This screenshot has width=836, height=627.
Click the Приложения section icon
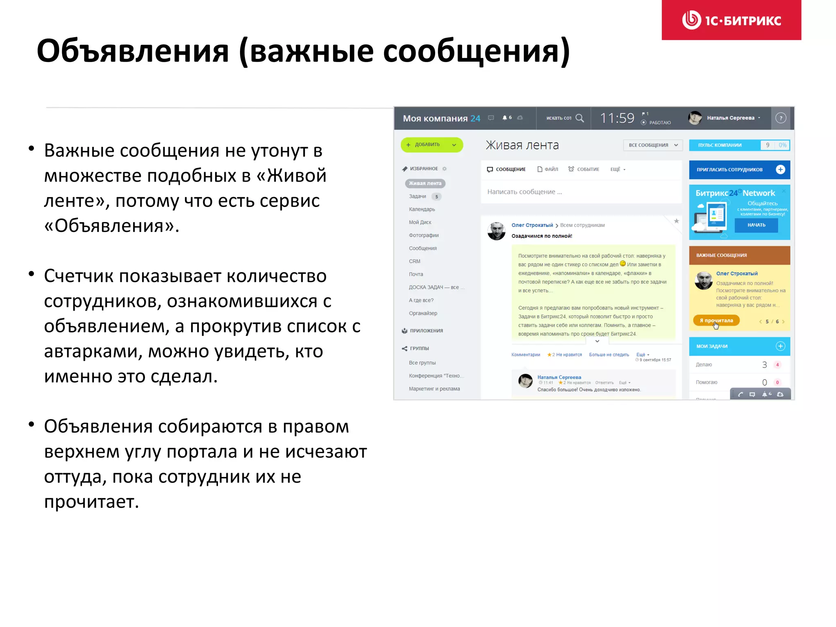(405, 331)
